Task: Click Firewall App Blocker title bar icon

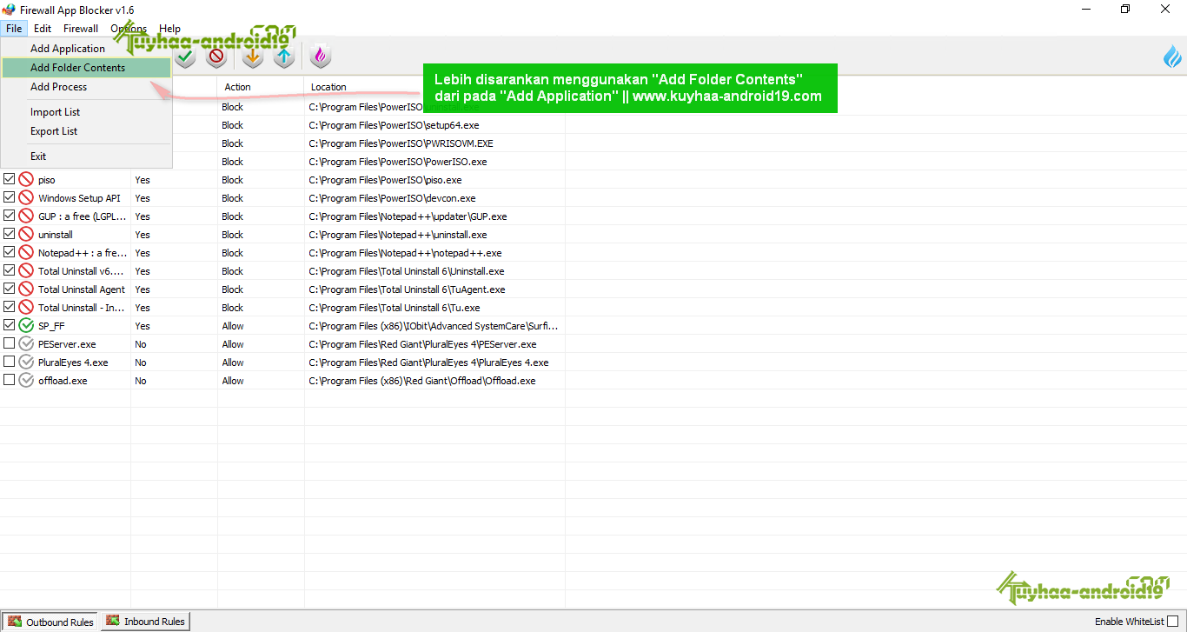Action: 9,10
